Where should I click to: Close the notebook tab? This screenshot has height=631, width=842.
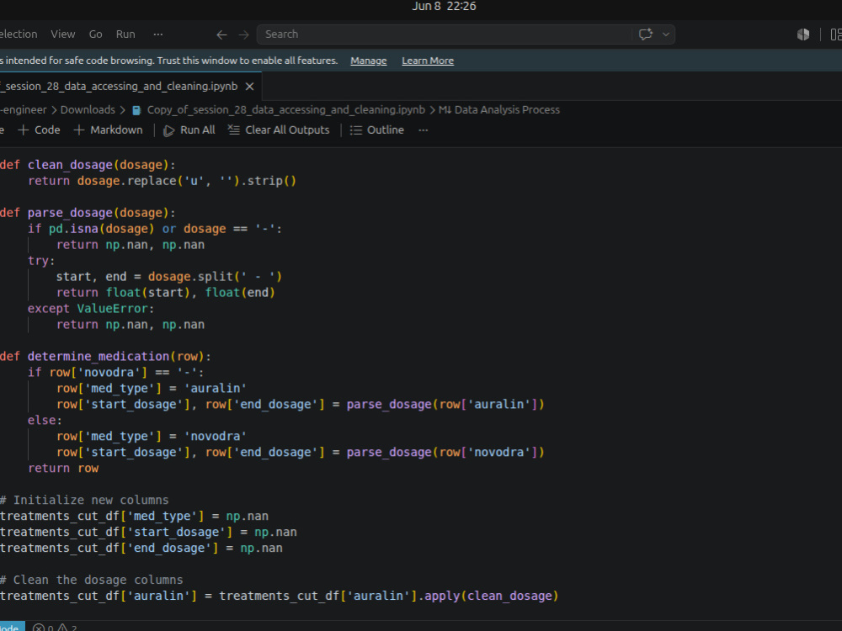click(250, 87)
